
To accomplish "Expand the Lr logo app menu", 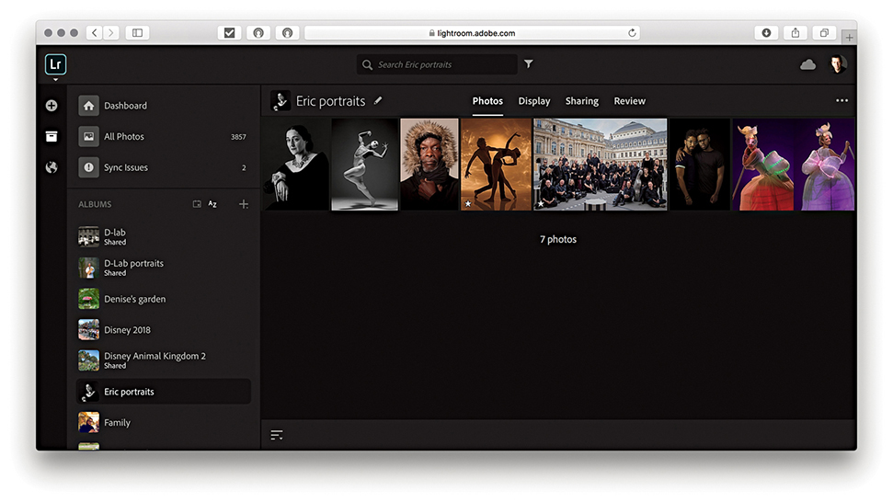I will (55, 65).
